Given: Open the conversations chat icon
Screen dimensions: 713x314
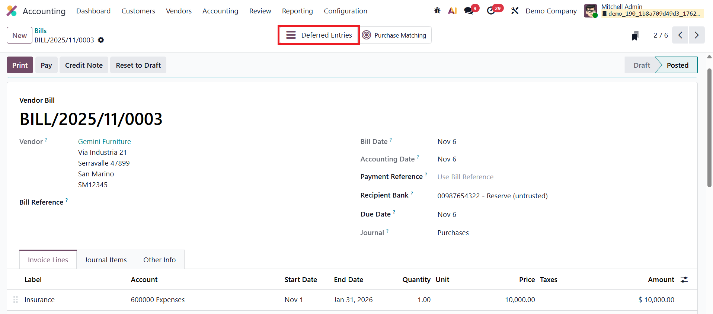Looking at the screenshot, I should [469, 11].
